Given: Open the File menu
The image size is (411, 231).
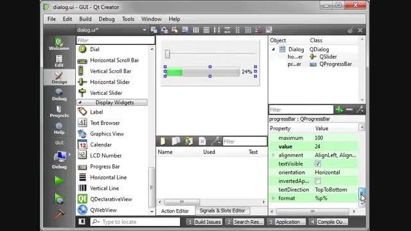Looking at the screenshot, I should tap(51, 19).
